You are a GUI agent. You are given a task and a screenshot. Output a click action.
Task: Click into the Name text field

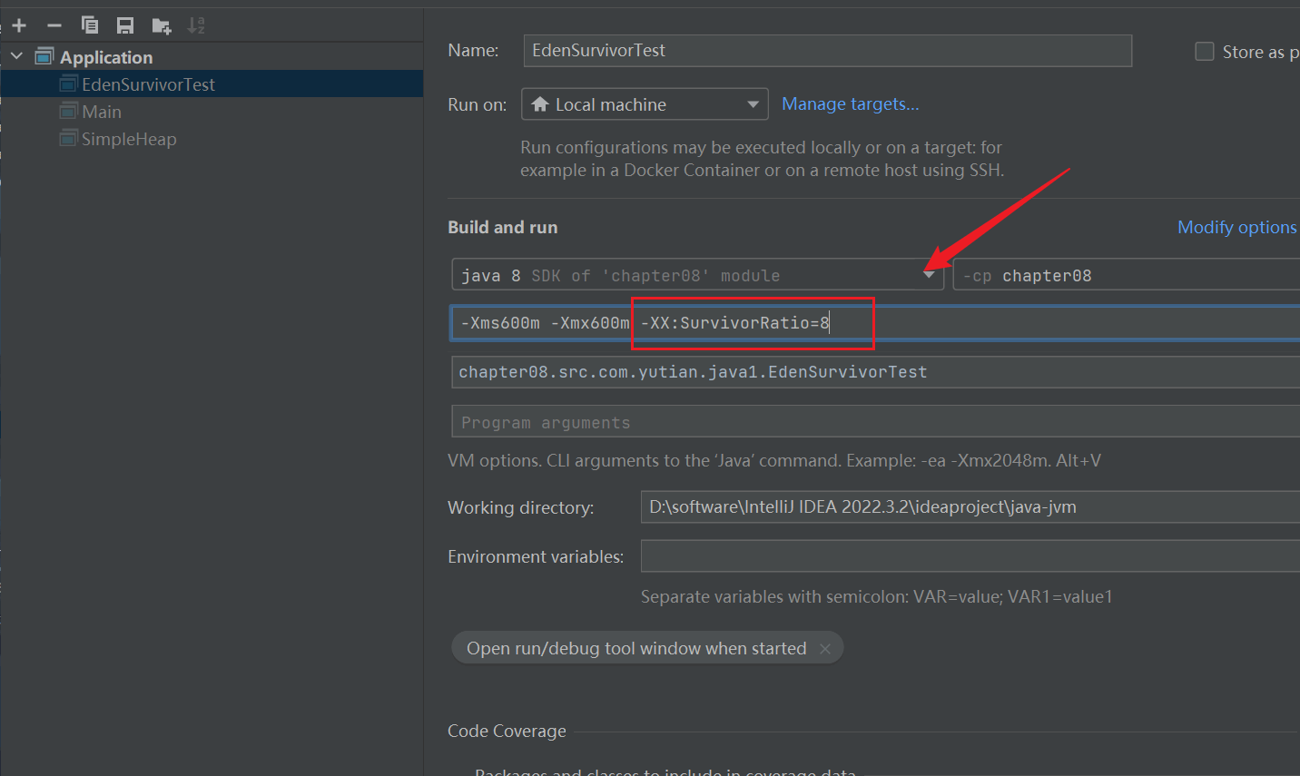(x=826, y=51)
